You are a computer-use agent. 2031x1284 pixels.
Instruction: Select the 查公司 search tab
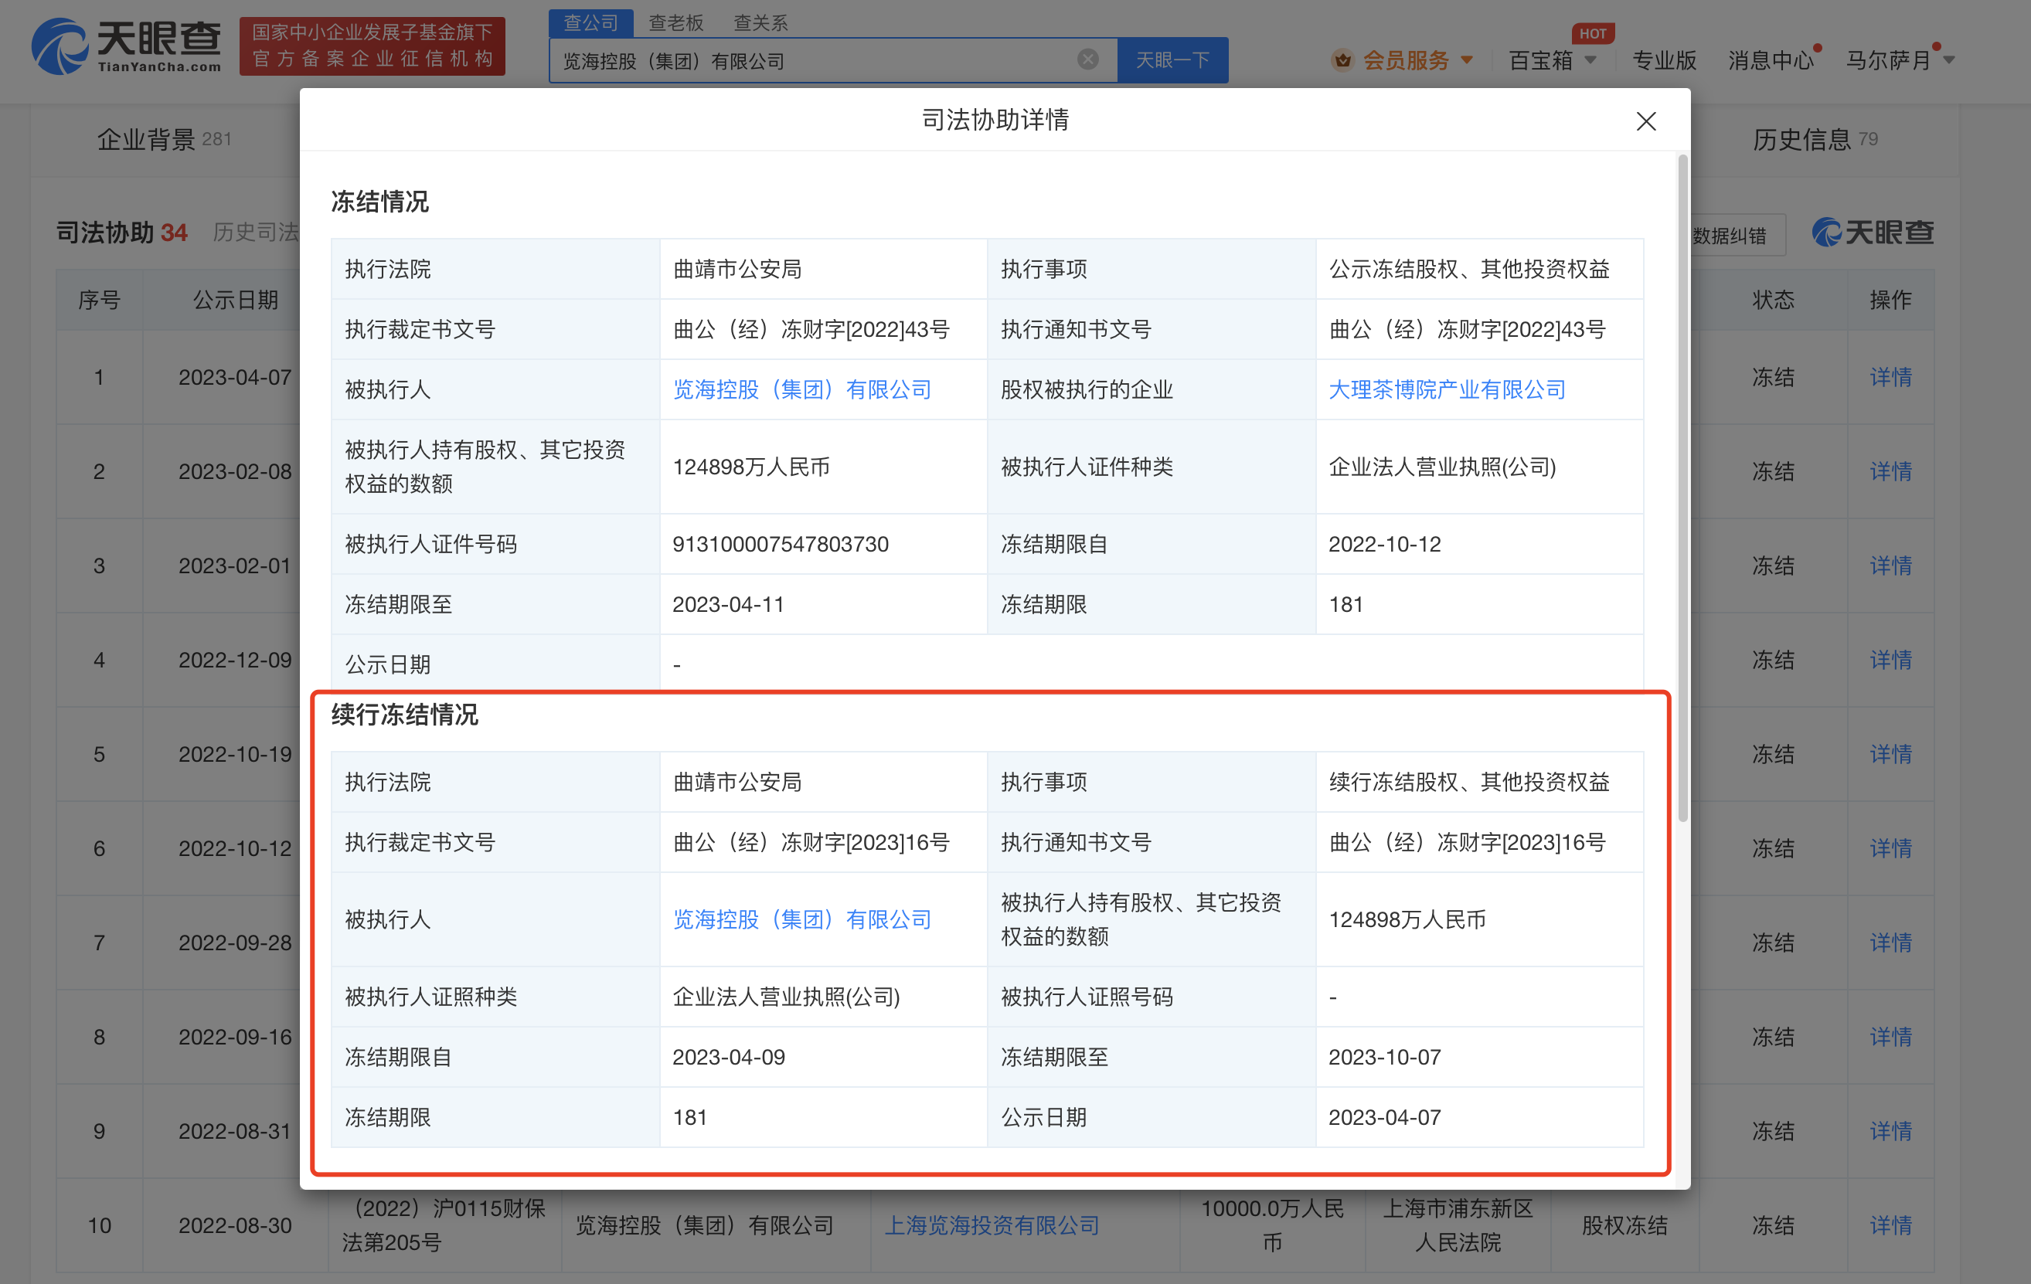click(x=590, y=22)
